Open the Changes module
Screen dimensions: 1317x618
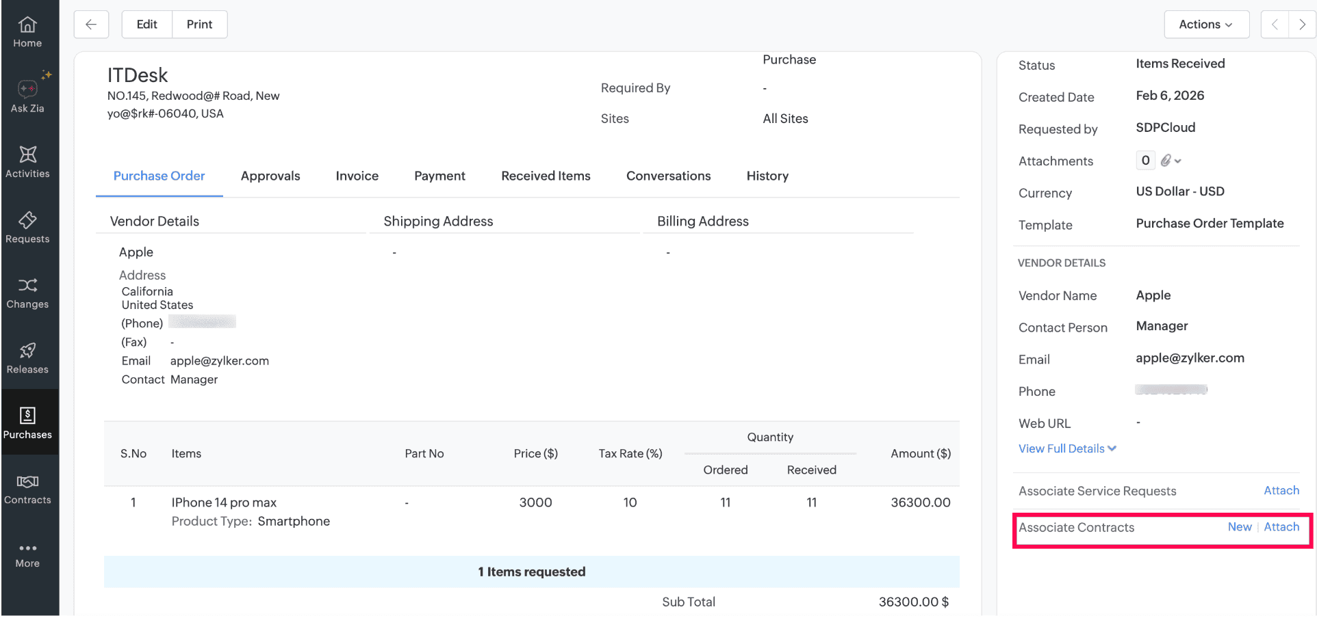point(27,293)
